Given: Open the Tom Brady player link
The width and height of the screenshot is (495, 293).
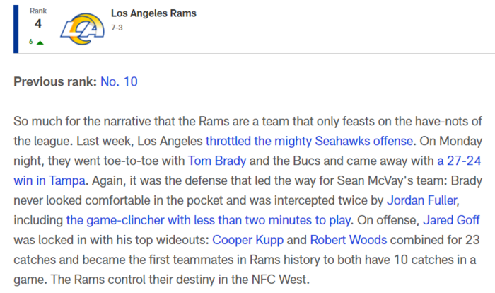Looking at the screenshot, I should [217, 161].
